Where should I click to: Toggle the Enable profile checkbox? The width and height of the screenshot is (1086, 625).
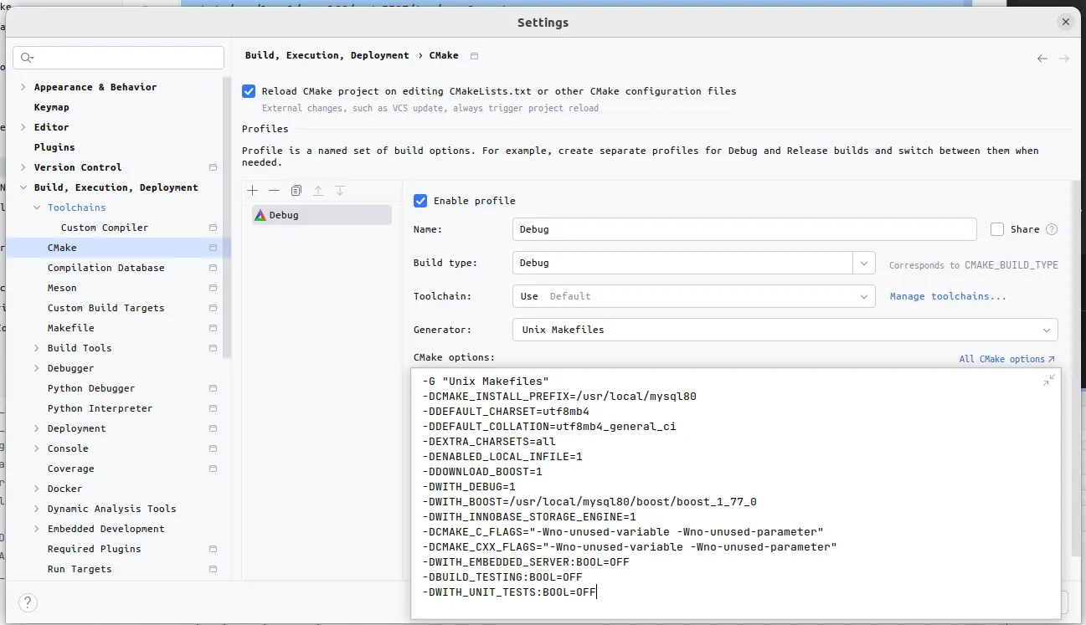coord(420,201)
